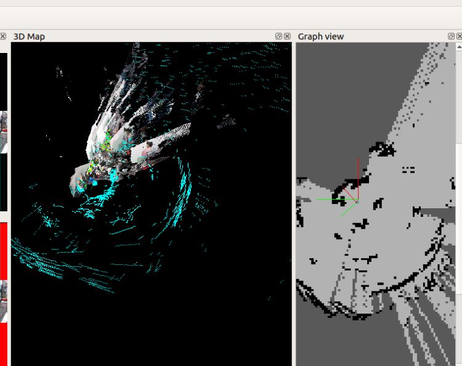Float the 3D Map dock panel

279,36
